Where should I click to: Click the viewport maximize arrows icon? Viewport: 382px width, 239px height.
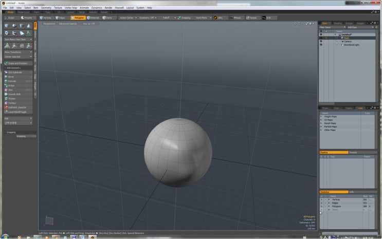307,24
